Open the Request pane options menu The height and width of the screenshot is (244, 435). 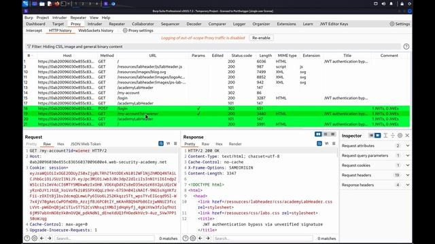coord(175,143)
